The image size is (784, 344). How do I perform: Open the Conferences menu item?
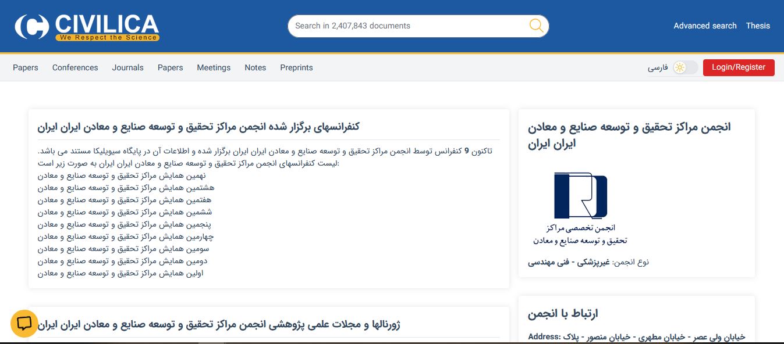coord(75,67)
